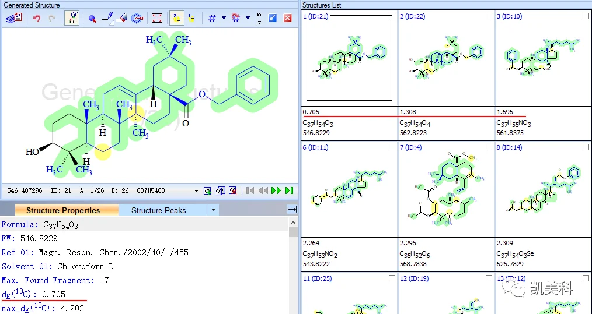The width and height of the screenshot is (592, 314).
Task: Cancel with the red X toolbar icon
Action: point(288,18)
